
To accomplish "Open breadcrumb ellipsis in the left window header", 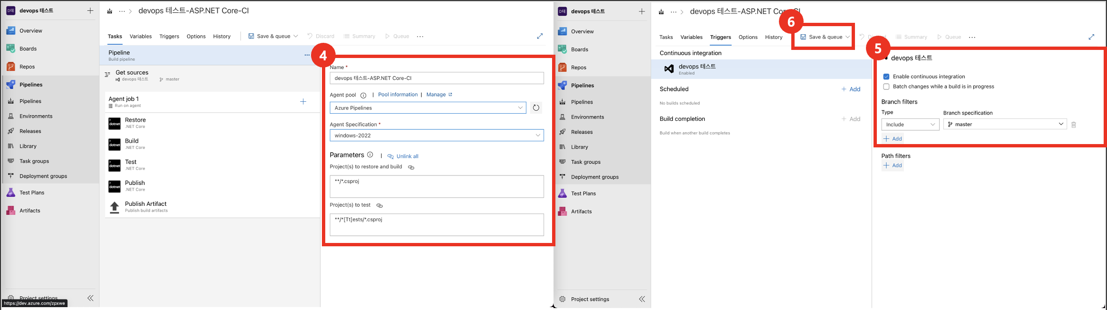I will coord(122,11).
